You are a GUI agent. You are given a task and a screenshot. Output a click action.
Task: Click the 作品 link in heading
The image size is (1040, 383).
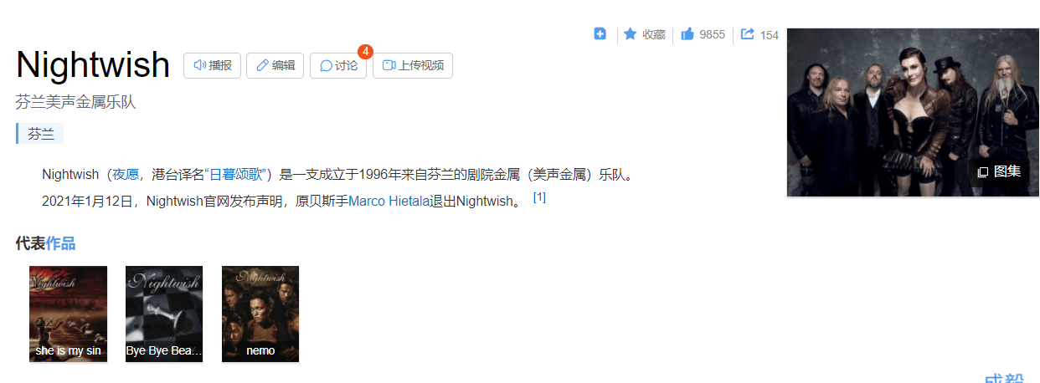tap(60, 243)
